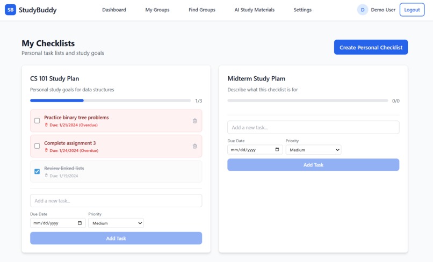Image resolution: width=433 pixels, height=262 pixels.
Task: Click Describe what this checklist is for
Action: pyautogui.click(x=263, y=90)
